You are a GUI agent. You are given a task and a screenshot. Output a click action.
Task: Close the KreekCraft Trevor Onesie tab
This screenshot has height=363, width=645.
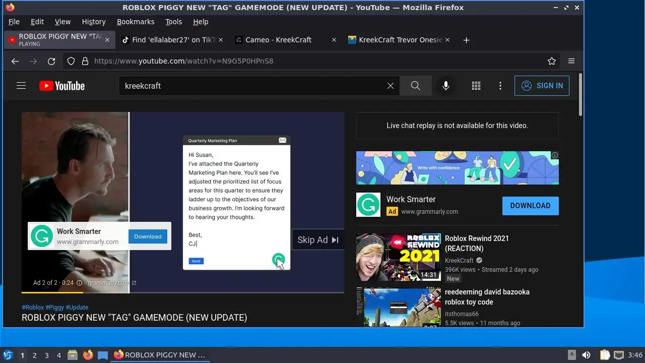coord(447,40)
